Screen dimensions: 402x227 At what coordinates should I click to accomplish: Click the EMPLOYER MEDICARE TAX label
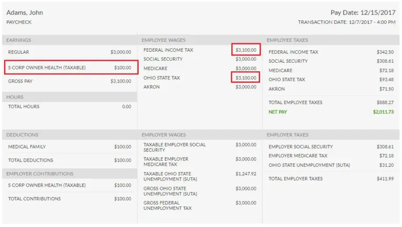coord(298,156)
